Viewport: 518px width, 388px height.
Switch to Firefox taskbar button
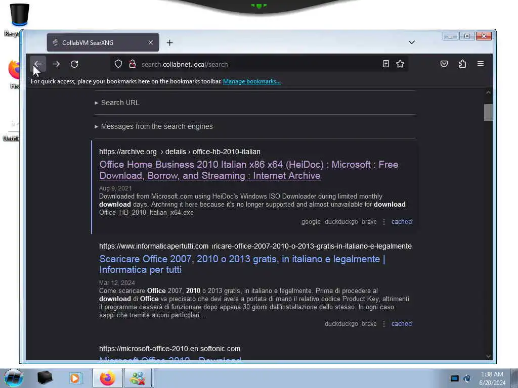coord(107,378)
